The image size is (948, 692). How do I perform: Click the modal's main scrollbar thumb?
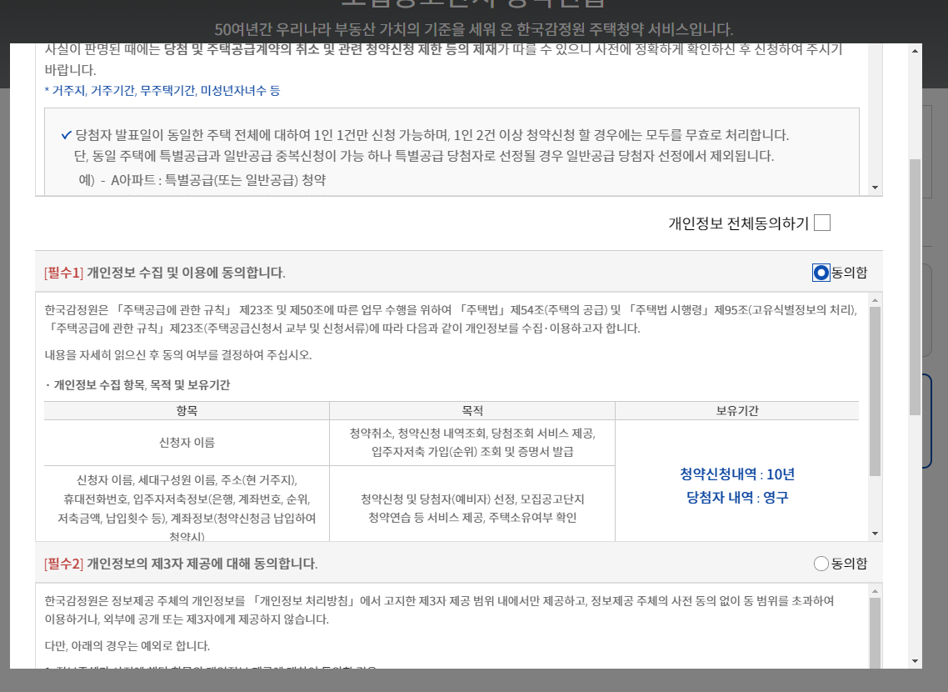coord(915,287)
